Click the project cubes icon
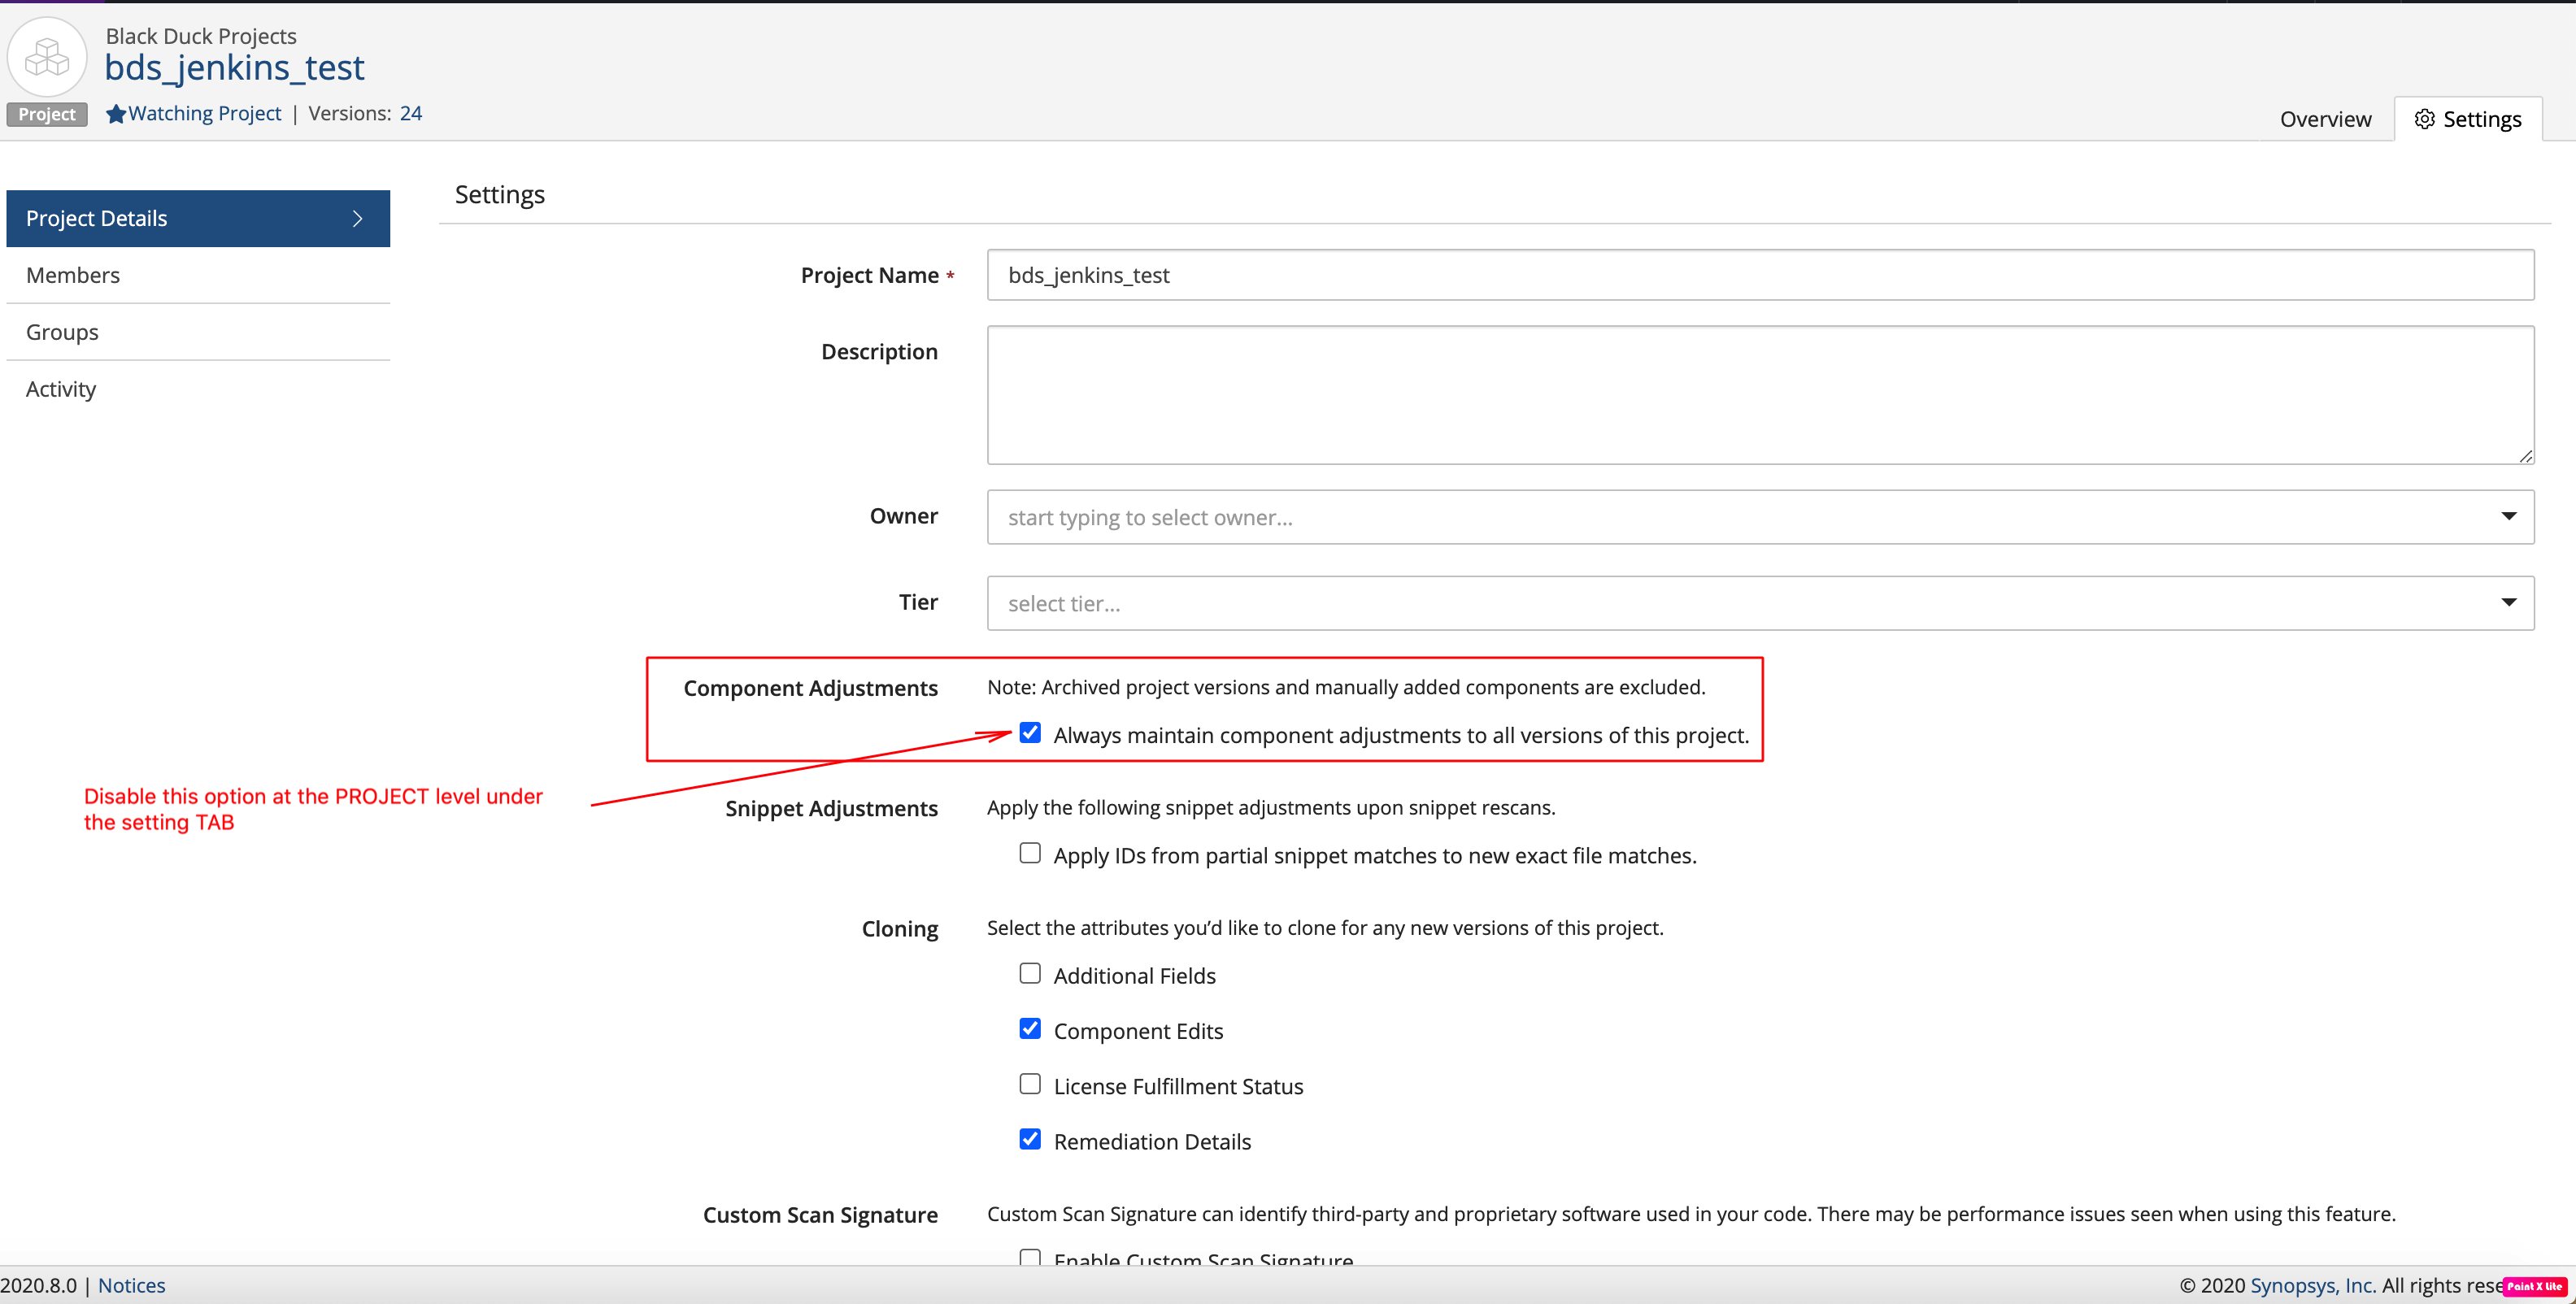Screen dimensions: 2576x1304 pyautogui.click(x=47, y=57)
